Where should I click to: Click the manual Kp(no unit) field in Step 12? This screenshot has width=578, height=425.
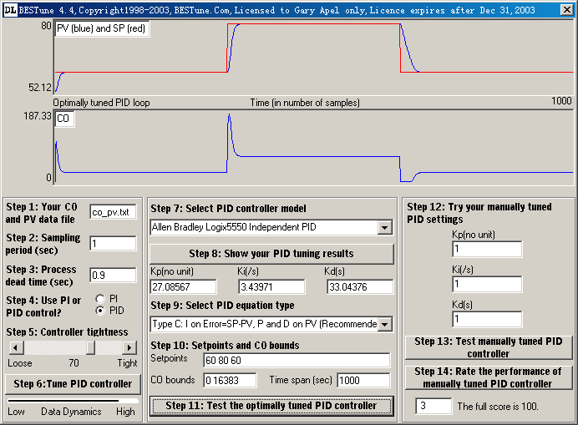coord(487,249)
